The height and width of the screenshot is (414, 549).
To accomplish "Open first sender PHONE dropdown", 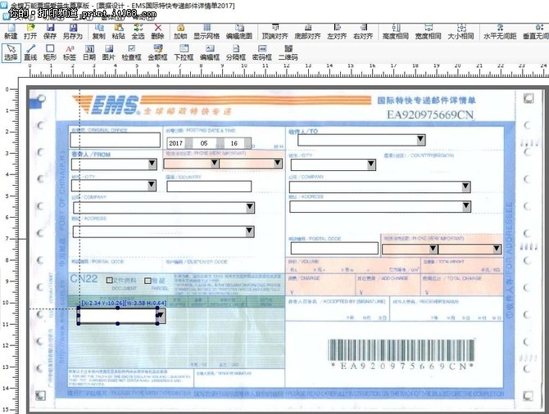I will coord(215,164).
